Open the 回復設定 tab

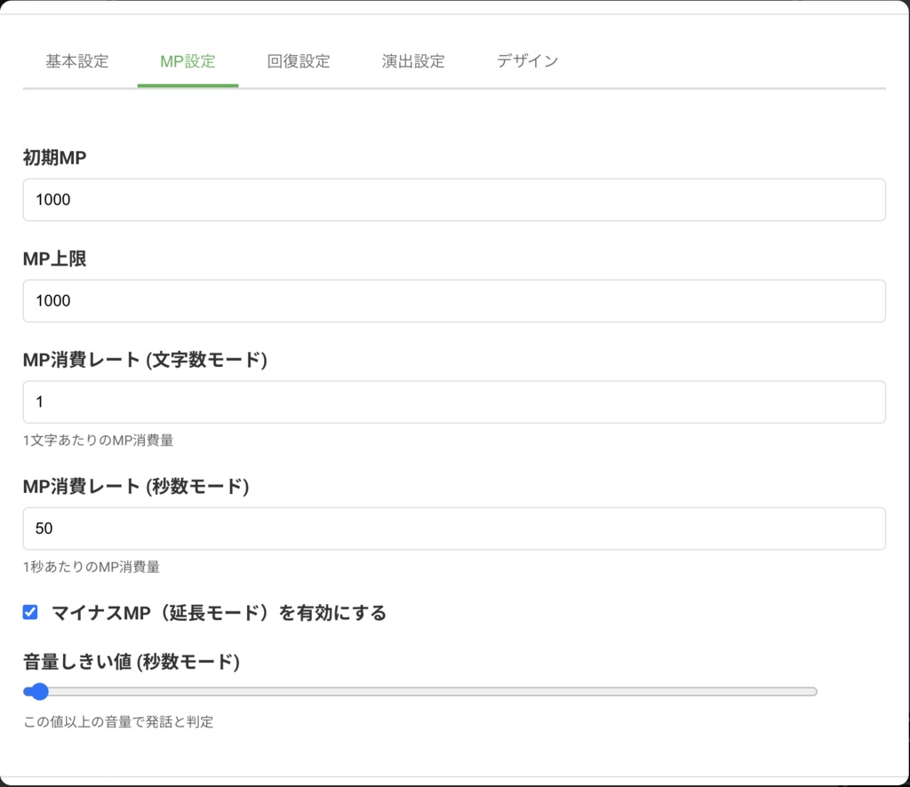pos(299,61)
